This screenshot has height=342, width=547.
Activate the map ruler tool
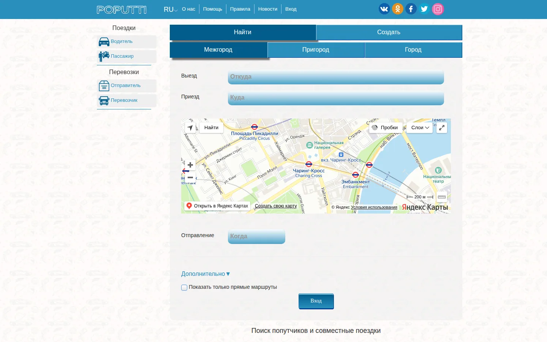coord(442,197)
